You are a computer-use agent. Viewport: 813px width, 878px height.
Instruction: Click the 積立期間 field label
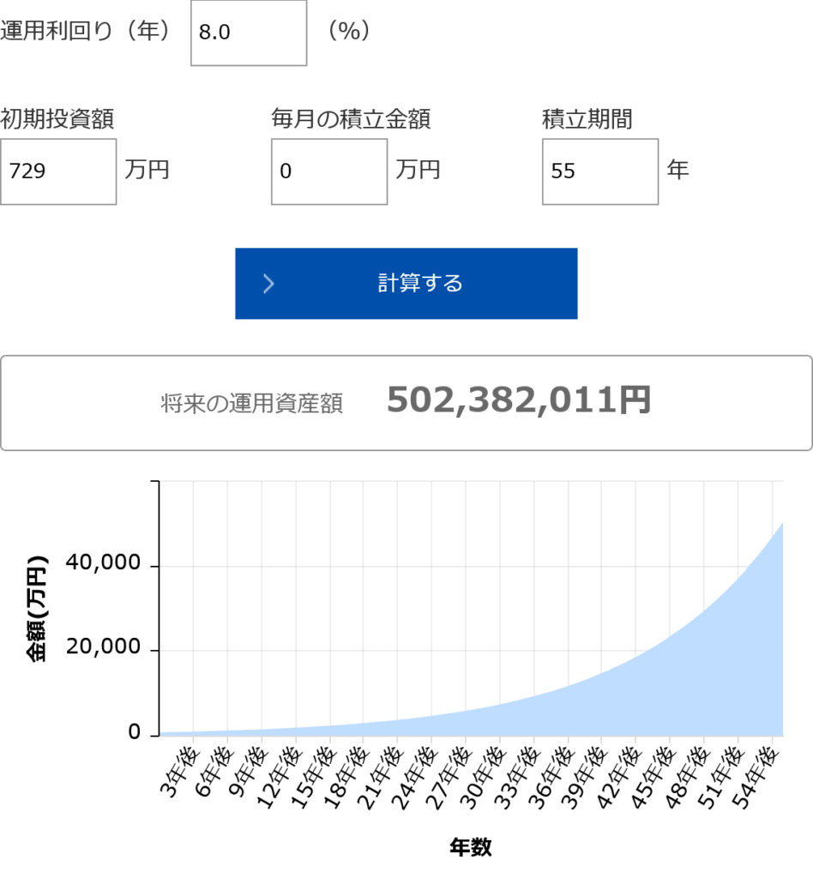587,119
